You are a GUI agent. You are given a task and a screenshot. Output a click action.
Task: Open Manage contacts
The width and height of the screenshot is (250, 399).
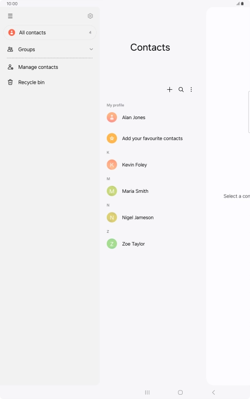click(50, 67)
